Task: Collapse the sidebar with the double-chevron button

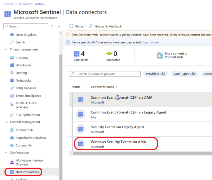Action: pyautogui.click(x=59, y=26)
